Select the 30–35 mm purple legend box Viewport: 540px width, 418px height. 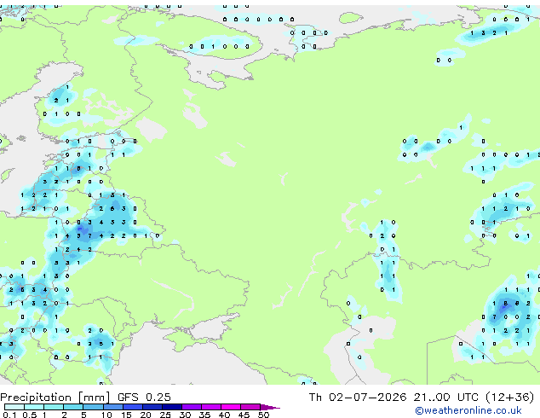[x=191, y=407]
